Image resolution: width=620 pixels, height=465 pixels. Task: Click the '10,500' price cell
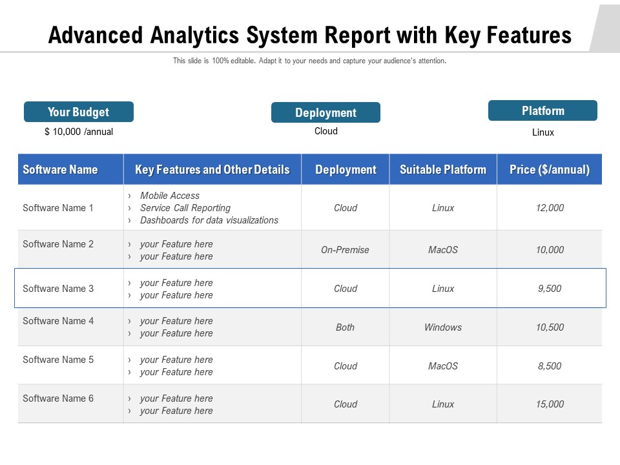click(x=550, y=327)
